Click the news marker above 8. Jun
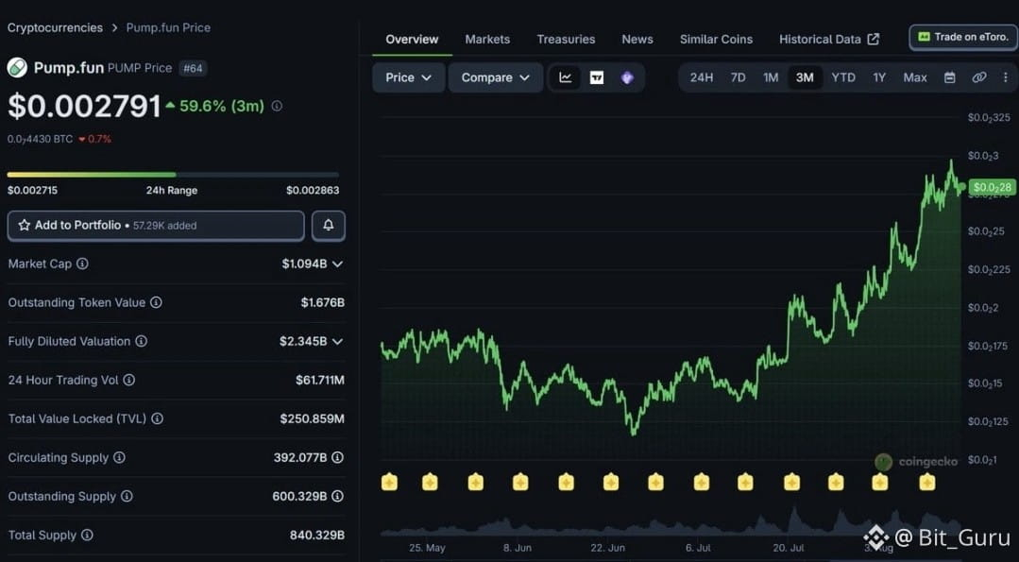 pos(520,482)
